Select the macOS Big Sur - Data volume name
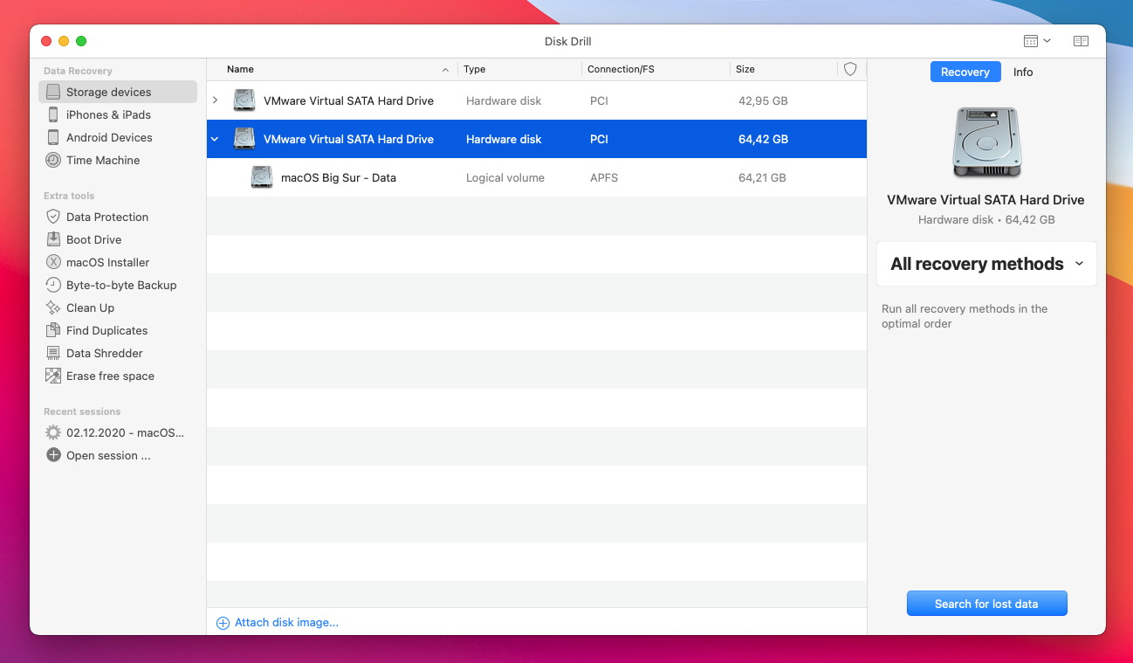Image resolution: width=1133 pixels, height=663 pixels. [x=339, y=177]
